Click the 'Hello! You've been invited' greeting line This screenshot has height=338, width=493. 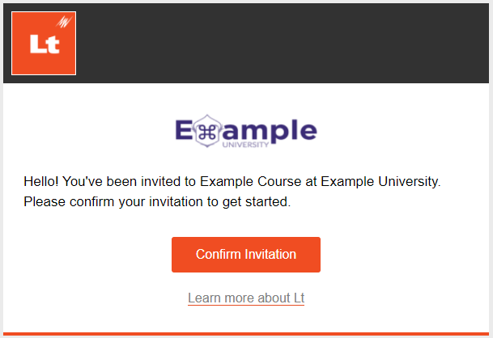(232, 182)
